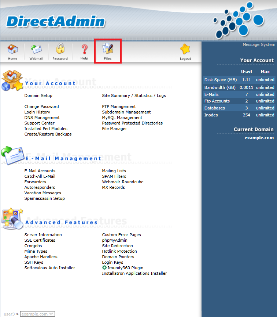Click the Logout star icon
Image resolution: width=277 pixels, height=317 pixels.
(x=185, y=49)
